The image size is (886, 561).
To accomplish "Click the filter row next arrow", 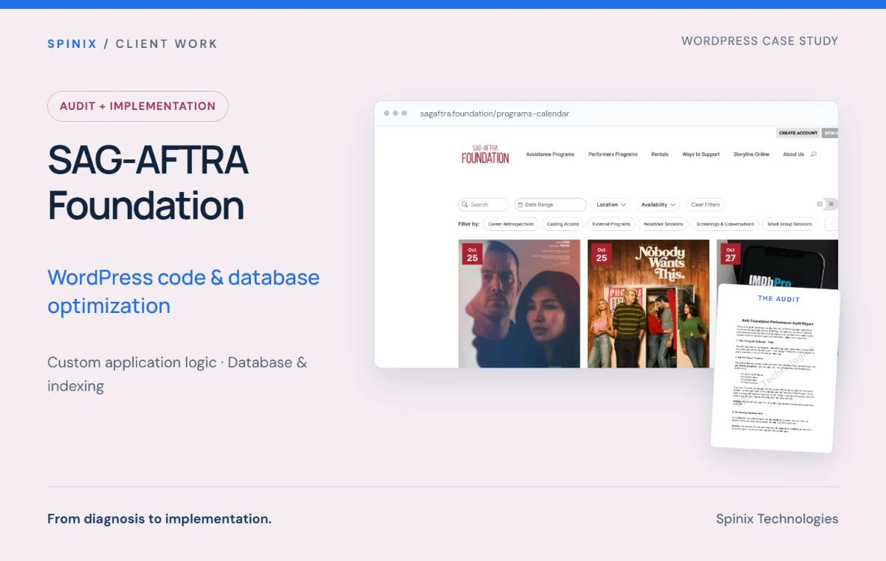I will point(831,224).
